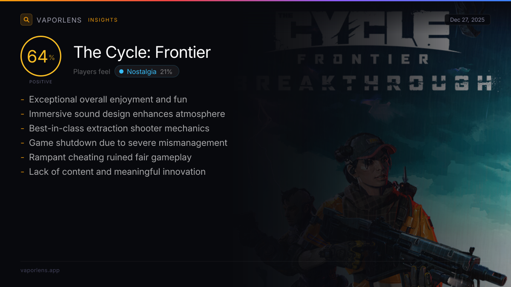Open the vaporlens.app footer link

click(x=40, y=270)
